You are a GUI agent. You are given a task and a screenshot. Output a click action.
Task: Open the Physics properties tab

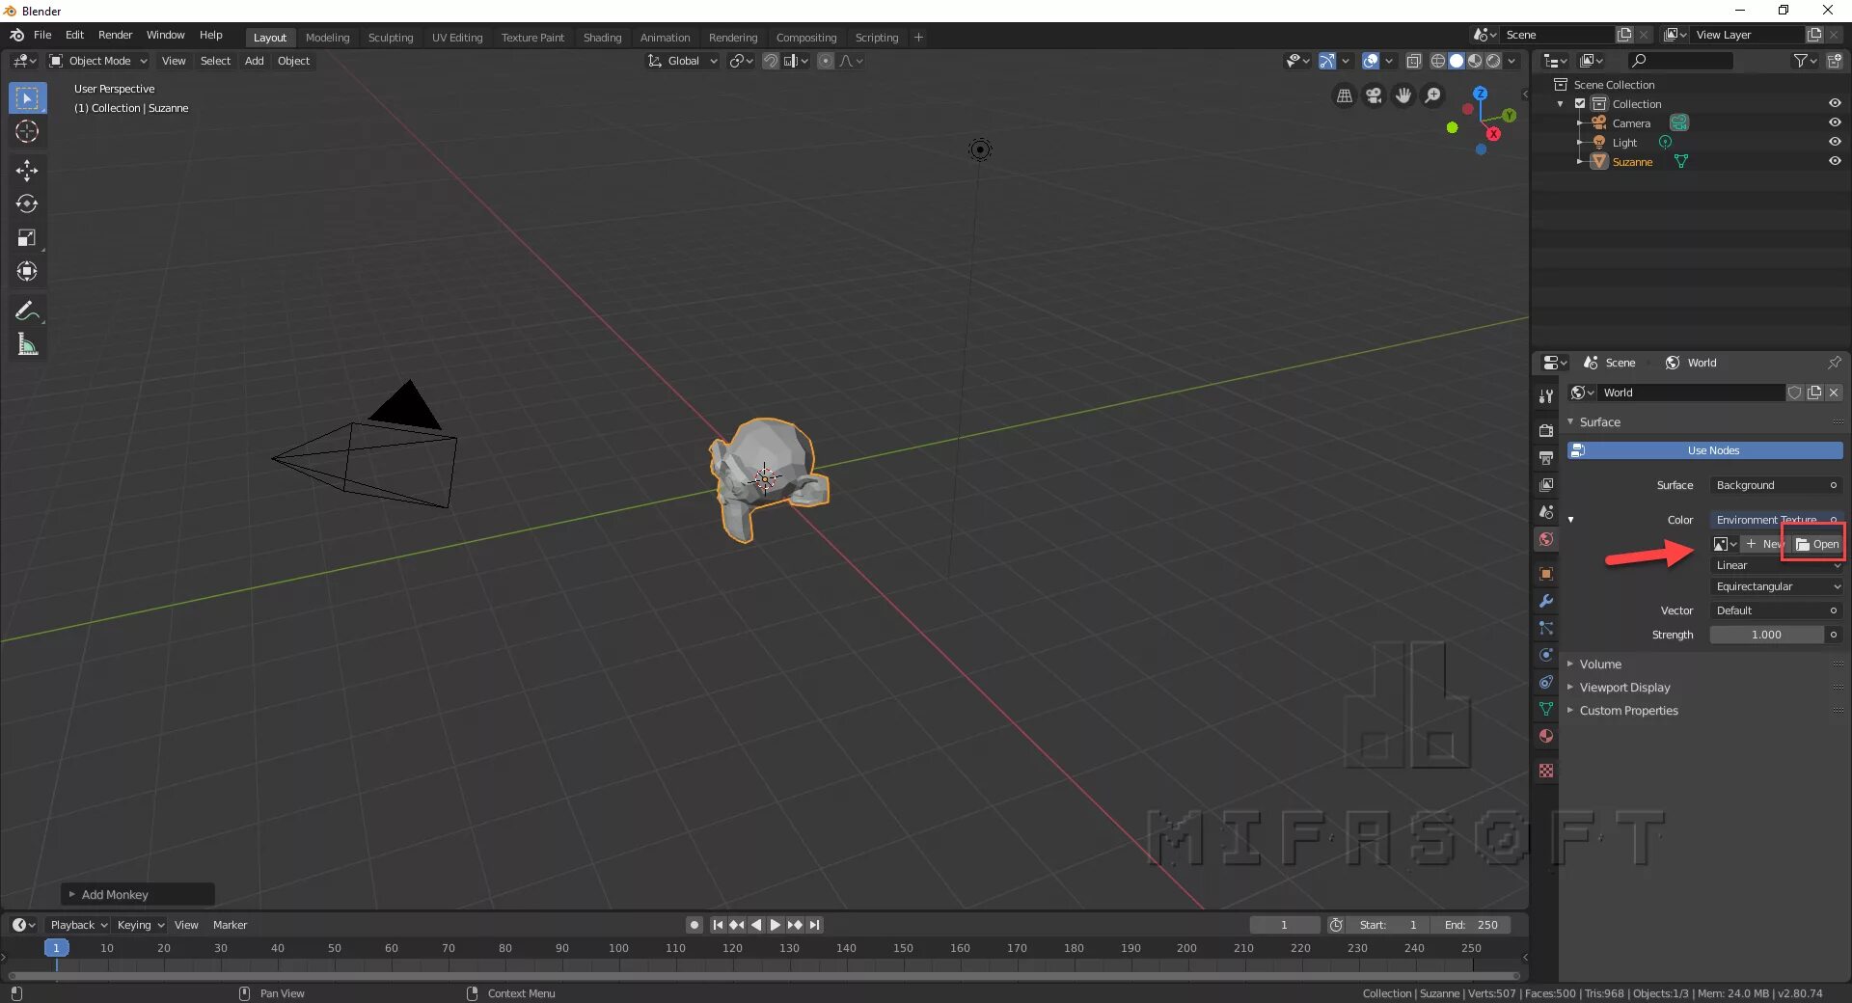(x=1546, y=655)
